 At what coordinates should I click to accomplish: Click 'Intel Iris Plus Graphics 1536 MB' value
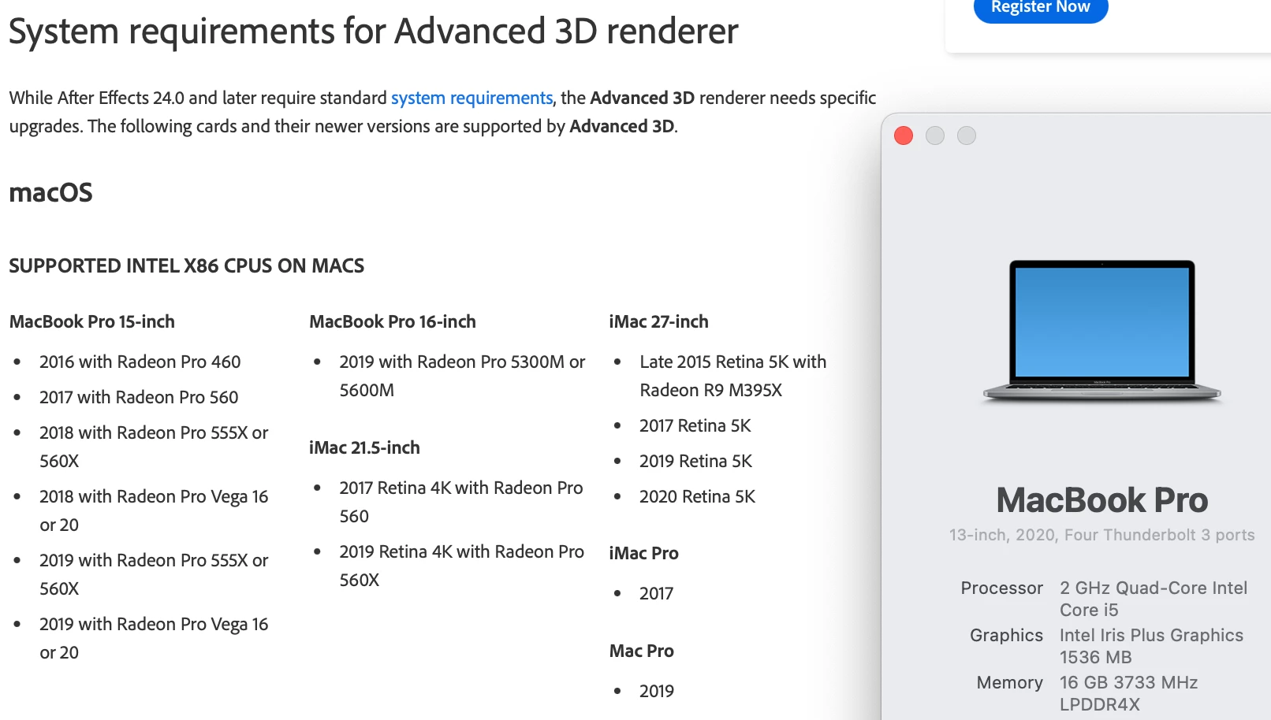pyautogui.click(x=1151, y=646)
